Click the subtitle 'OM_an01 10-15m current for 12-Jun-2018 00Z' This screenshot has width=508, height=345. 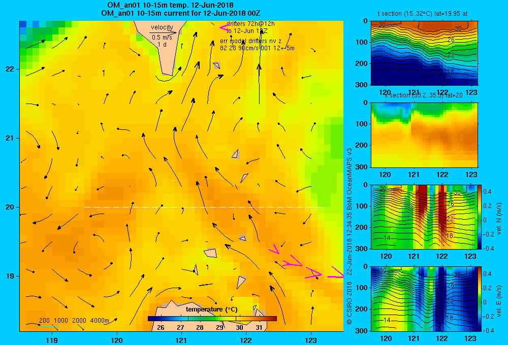(x=180, y=13)
